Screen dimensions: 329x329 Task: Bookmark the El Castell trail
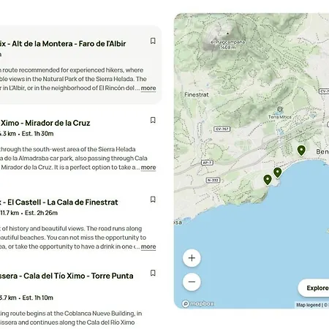click(153, 200)
